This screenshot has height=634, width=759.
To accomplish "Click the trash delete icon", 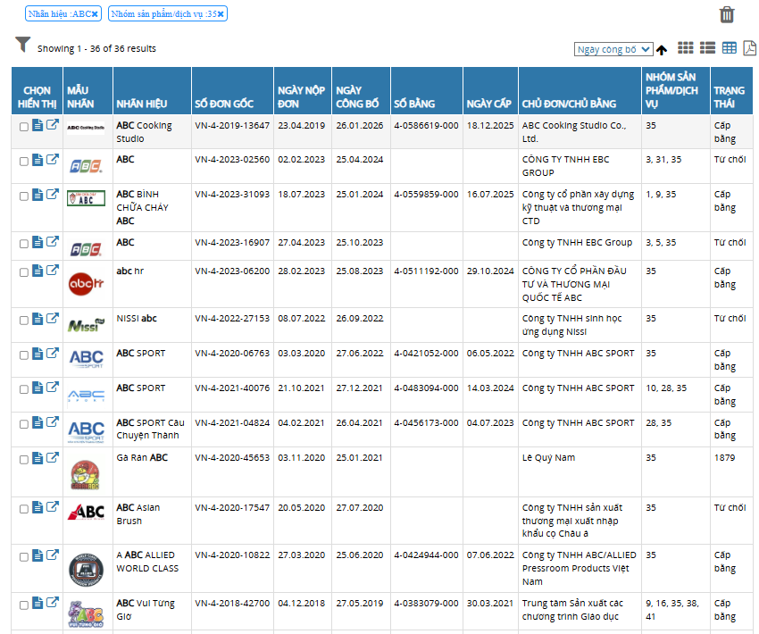I will click(x=727, y=14).
